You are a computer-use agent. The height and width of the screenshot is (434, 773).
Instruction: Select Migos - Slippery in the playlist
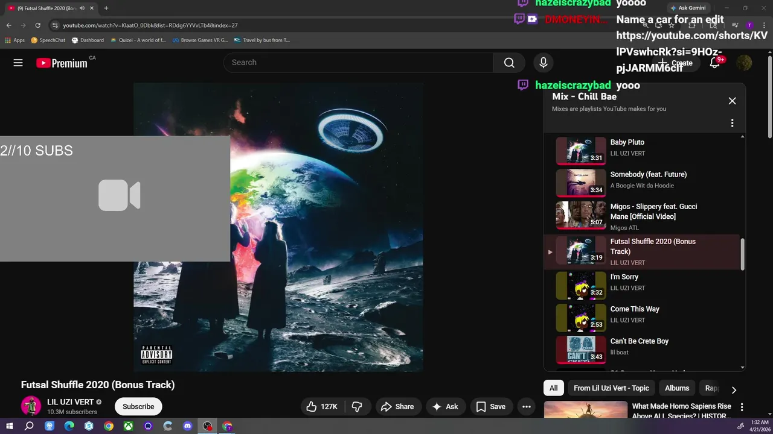(x=642, y=215)
